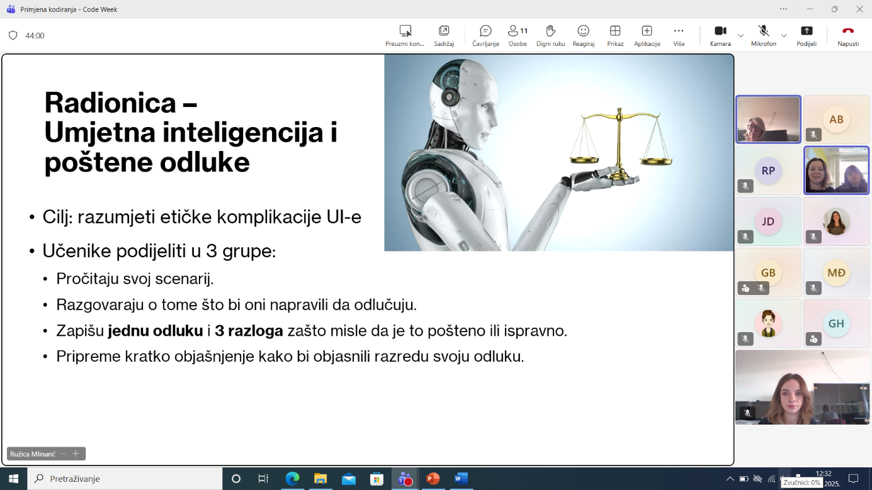872x490 pixels.
Task: Click the shield privacy indicator icon
Action: point(13,36)
